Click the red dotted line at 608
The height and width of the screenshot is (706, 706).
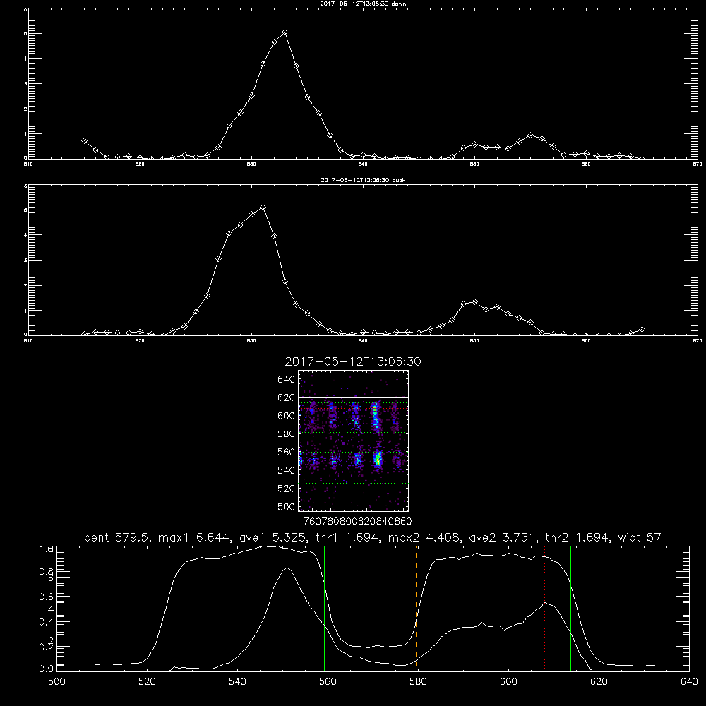point(545,609)
